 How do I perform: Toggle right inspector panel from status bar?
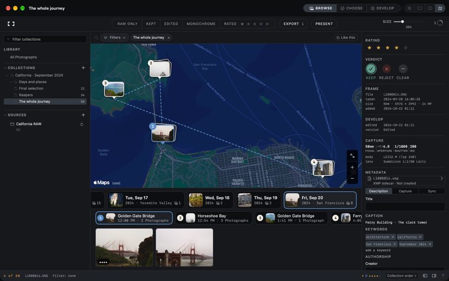point(434,276)
